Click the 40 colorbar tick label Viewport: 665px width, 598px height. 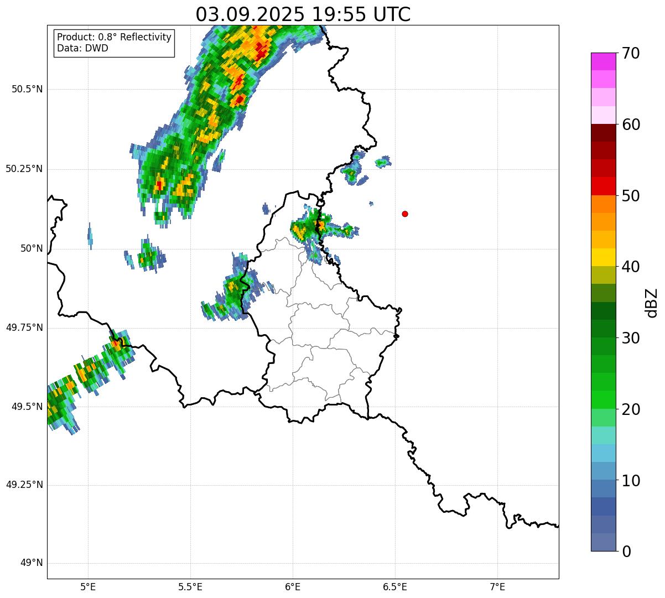click(631, 267)
